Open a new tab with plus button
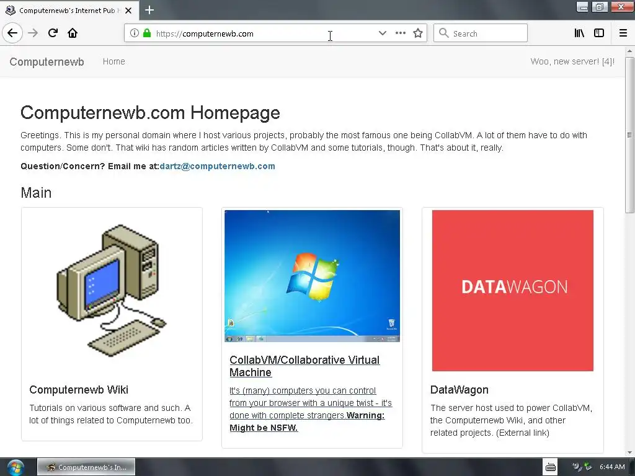Image resolution: width=635 pixels, height=476 pixels. 149,10
